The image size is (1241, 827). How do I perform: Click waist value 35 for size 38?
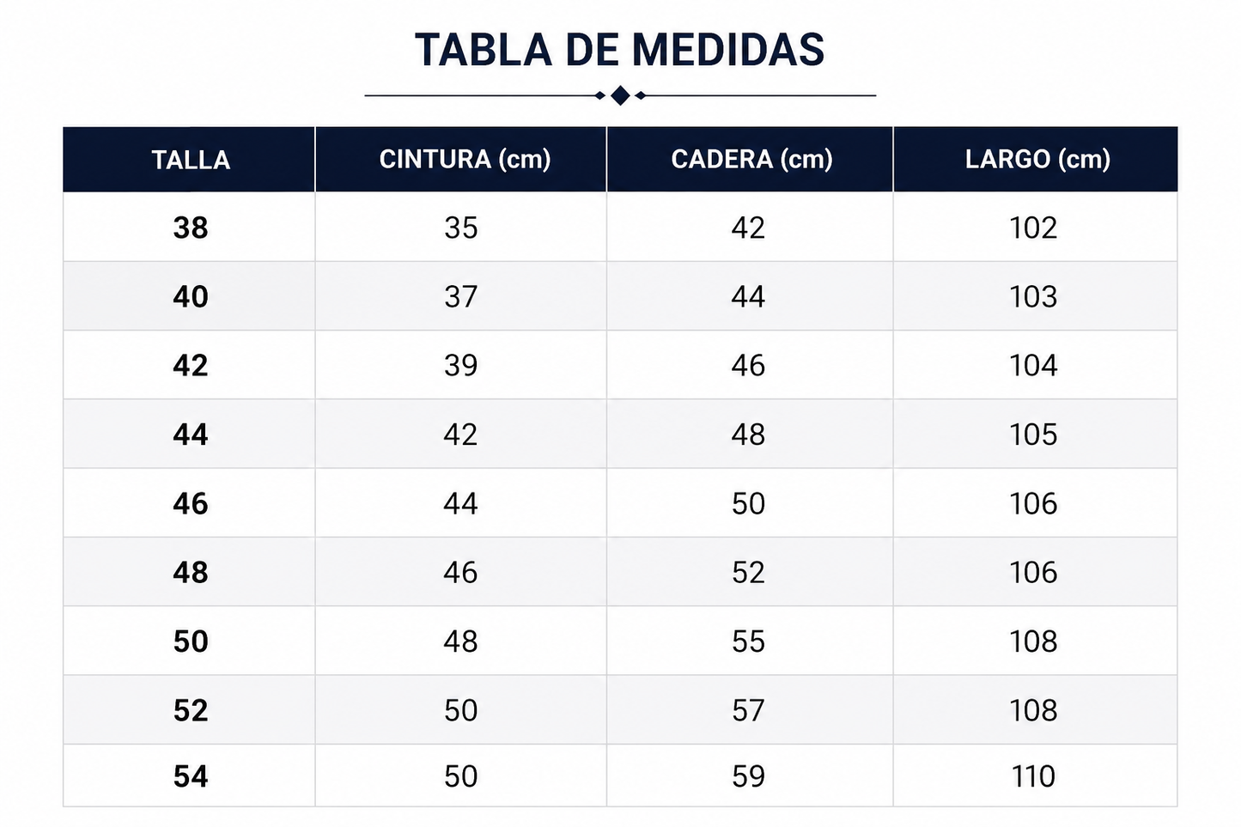click(460, 228)
